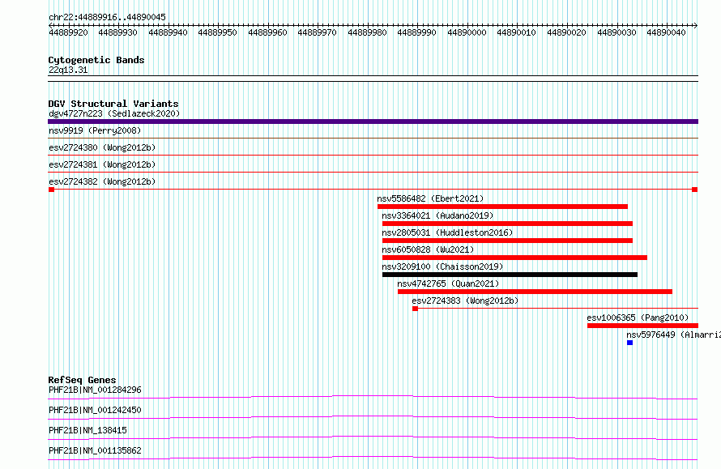Click ruler position 44890000
This screenshot has height=469, width=721.
click(x=467, y=32)
